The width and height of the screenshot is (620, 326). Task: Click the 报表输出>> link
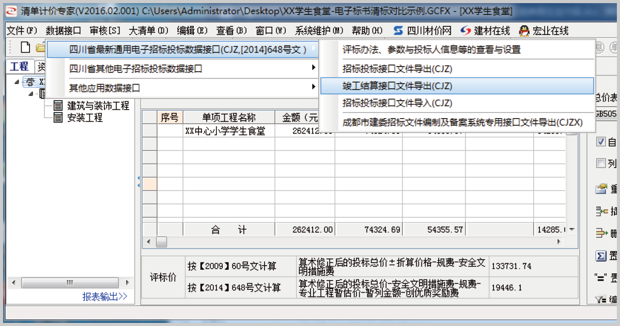[x=105, y=296]
